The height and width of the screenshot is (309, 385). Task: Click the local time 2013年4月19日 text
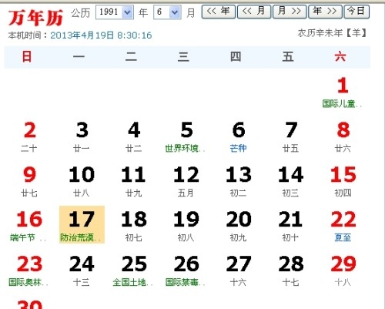(101, 35)
